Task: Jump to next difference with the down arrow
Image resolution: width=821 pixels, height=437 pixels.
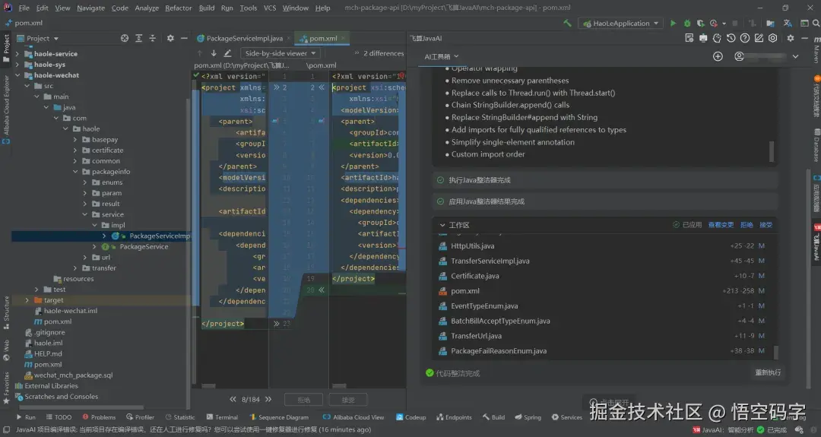Action: tap(214, 53)
